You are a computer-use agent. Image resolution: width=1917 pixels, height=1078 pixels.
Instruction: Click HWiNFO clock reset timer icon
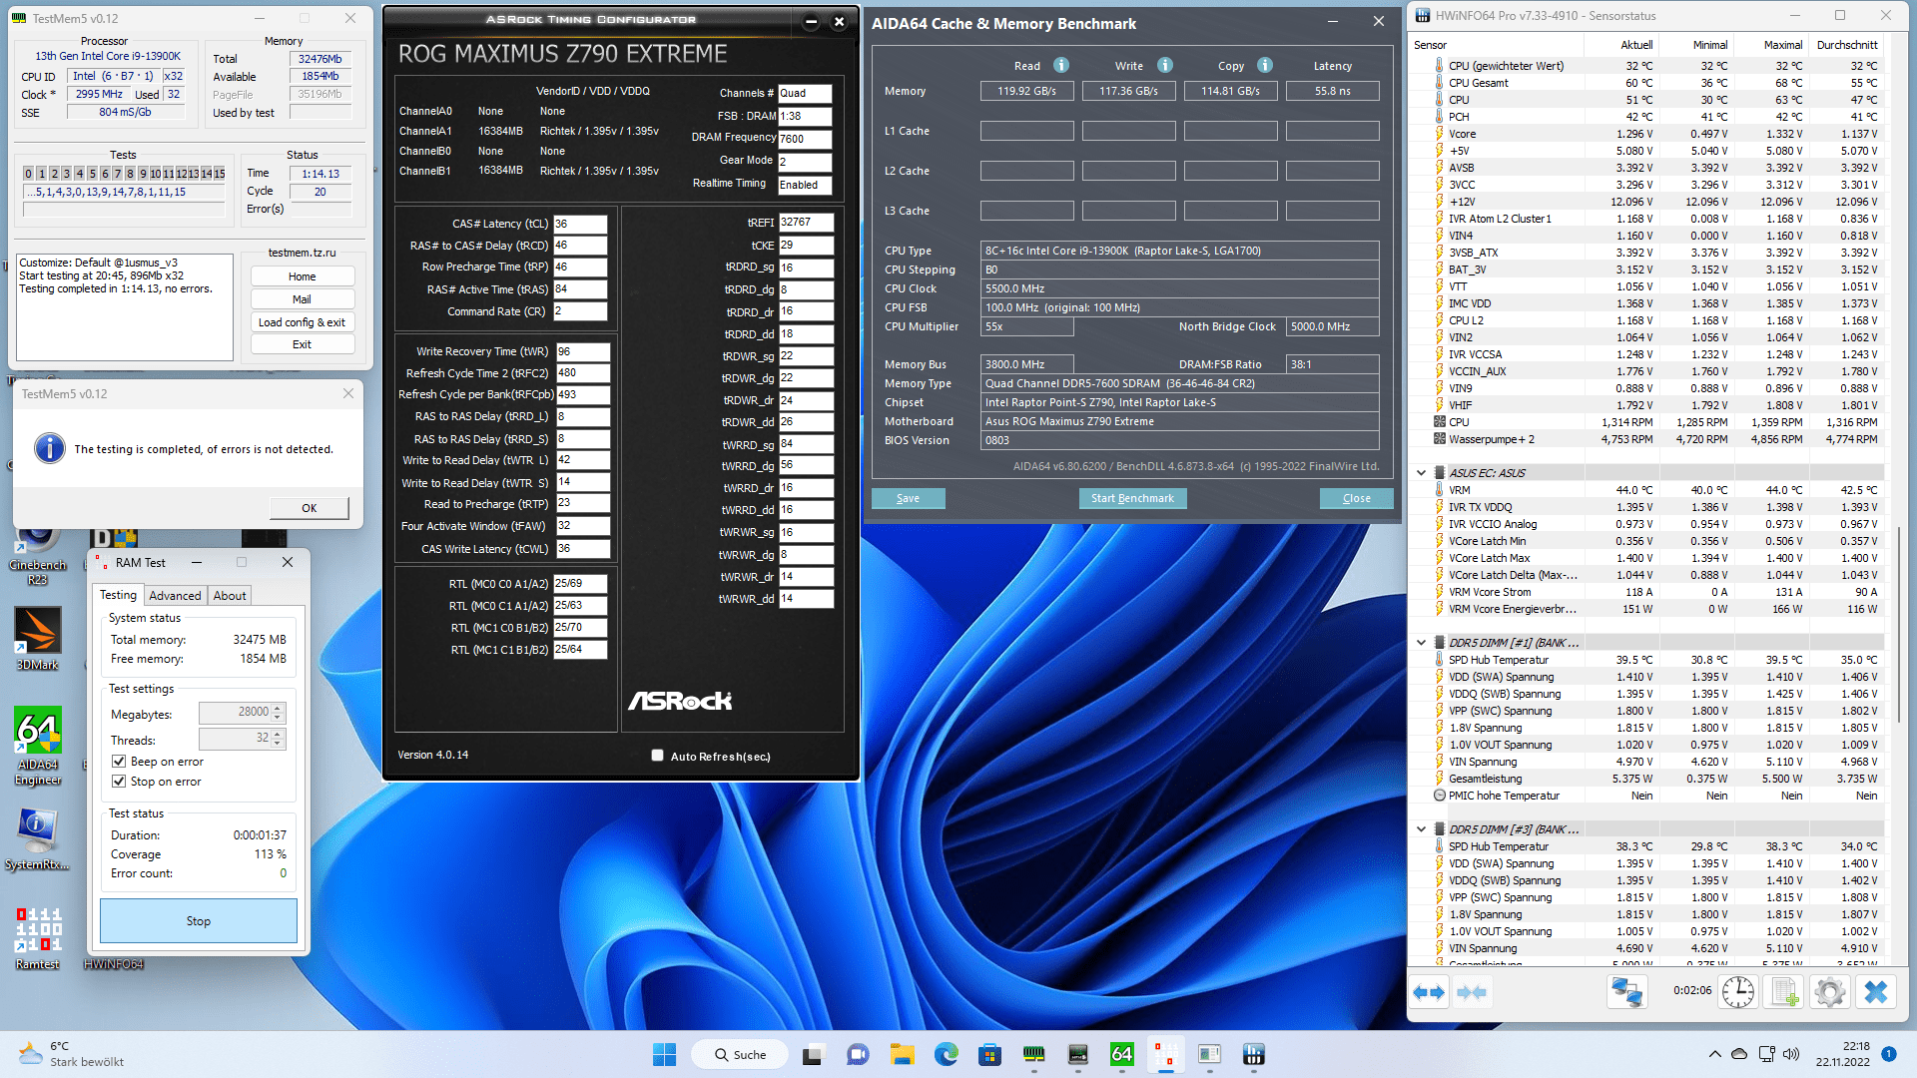tap(1738, 992)
